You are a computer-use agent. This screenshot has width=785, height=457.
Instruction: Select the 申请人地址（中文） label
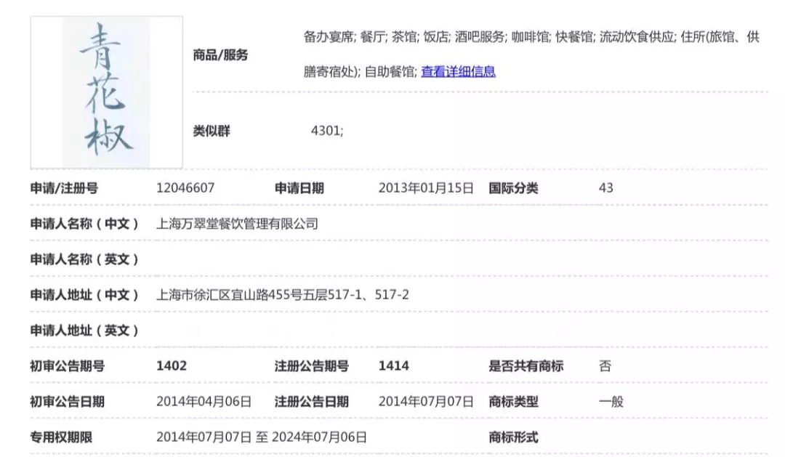point(84,295)
